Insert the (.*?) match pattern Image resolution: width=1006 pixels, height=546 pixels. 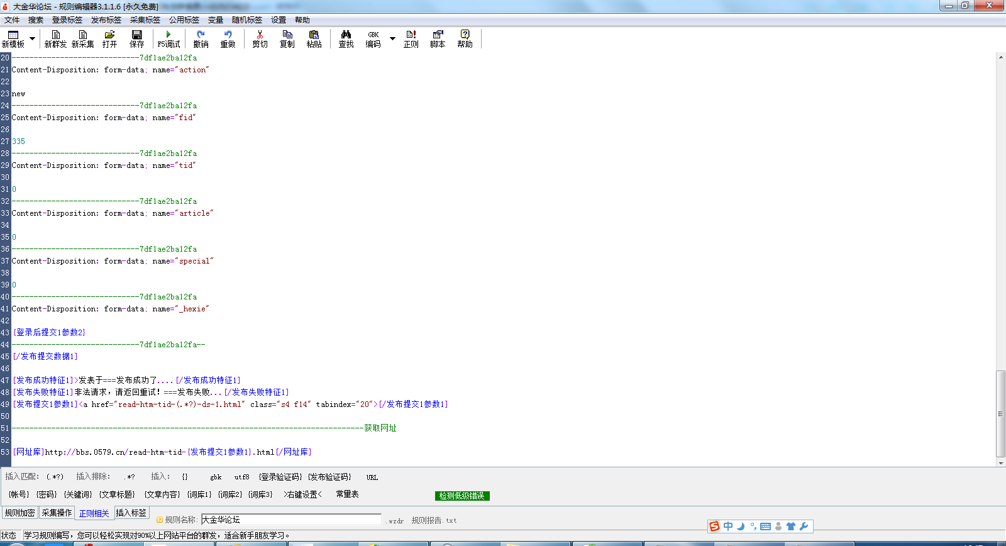point(55,477)
